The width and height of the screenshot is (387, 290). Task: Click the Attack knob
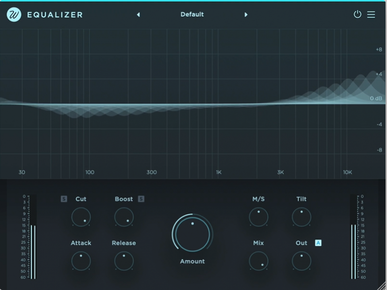coord(81,261)
